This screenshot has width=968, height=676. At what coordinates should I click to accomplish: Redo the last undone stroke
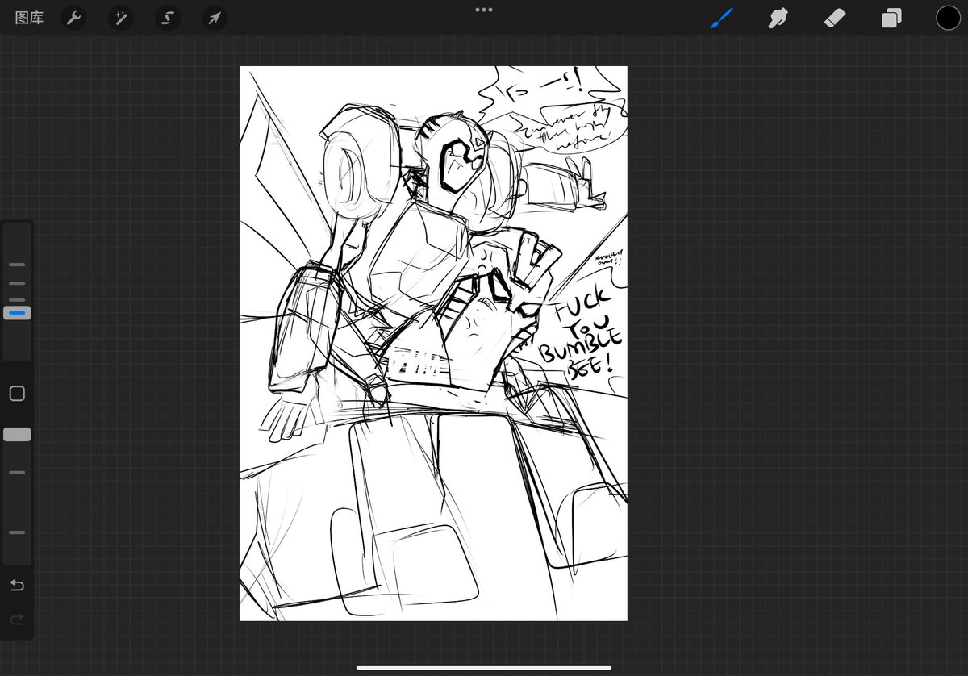pos(17,619)
